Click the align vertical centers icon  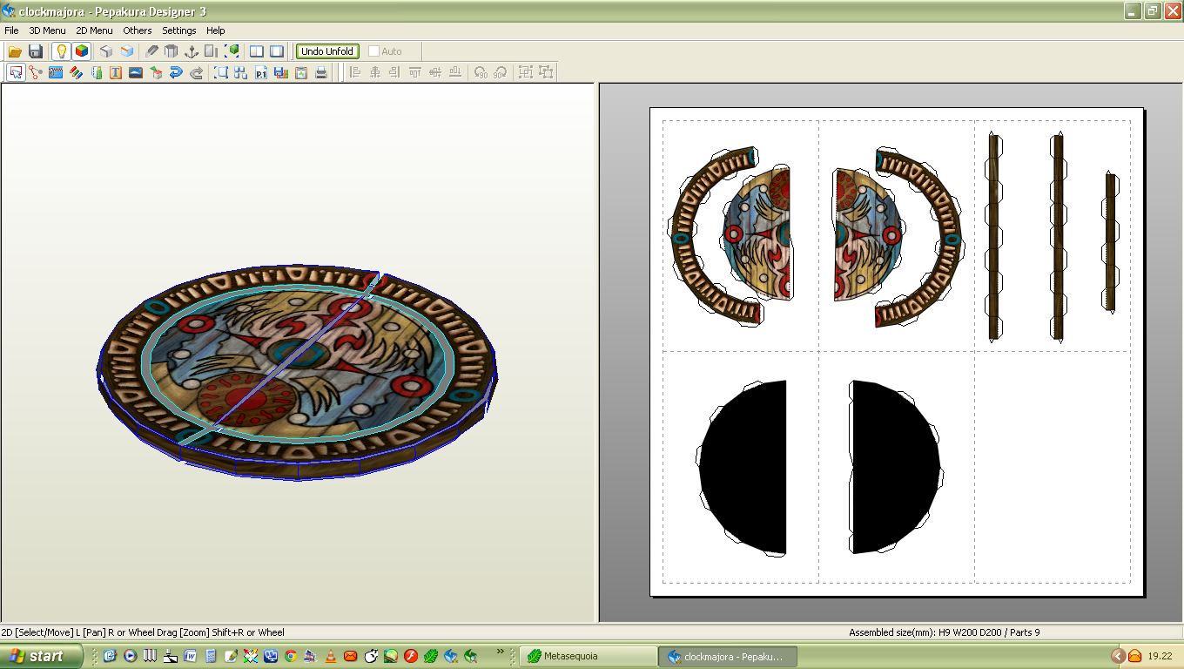tap(434, 72)
